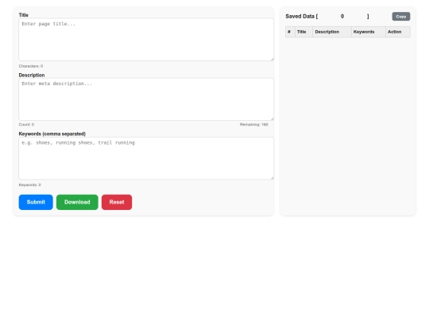Click the blue Submit button
The height and width of the screenshot is (322, 429).
pyautogui.click(x=36, y=202)
